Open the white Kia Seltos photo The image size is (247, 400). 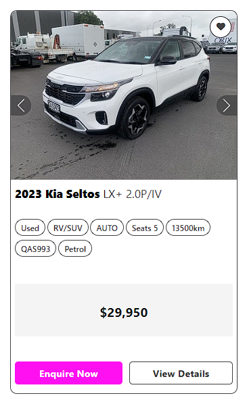point(124,95)
